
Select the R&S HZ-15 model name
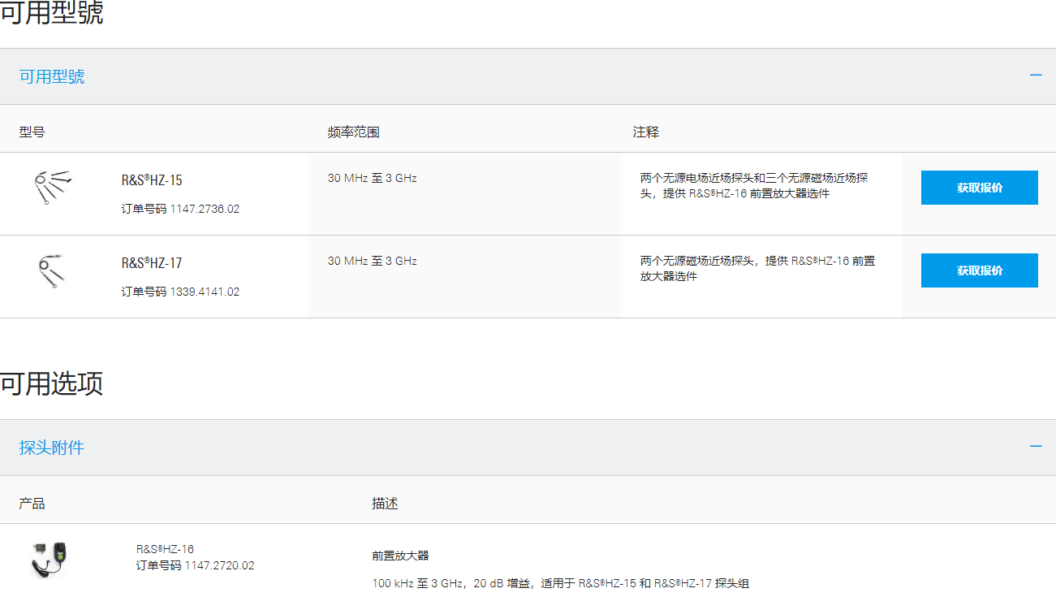coord(152,180)
